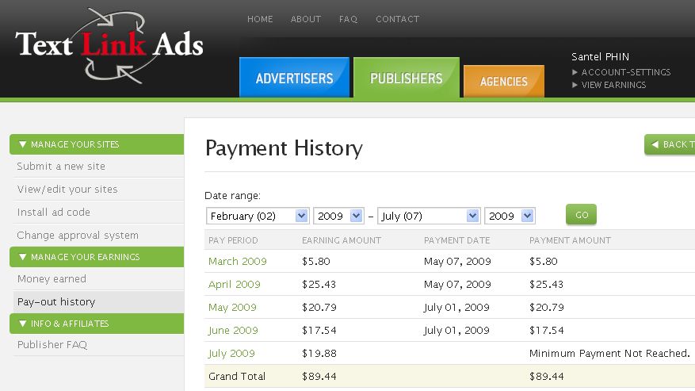The width and height of the screenshot is (695, 391).
Task: Click the $20.79 payment amount cell
Action: pyautogui.click(x=547, y=307)
